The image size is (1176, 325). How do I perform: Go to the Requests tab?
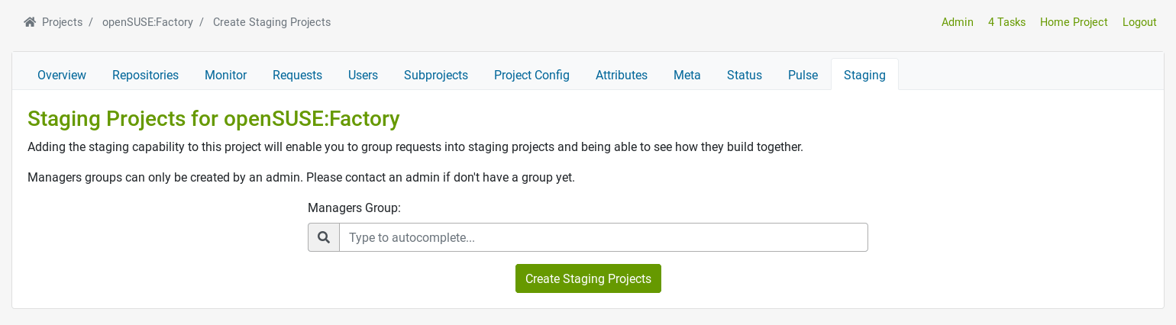click(x=297, y=75)
